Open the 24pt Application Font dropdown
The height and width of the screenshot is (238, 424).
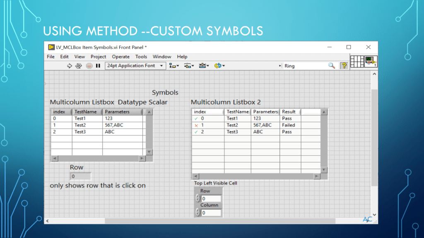pyautogui.click(x=135, y=66)
